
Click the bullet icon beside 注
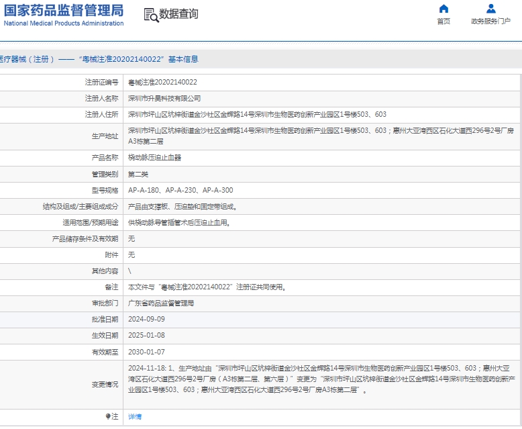[108, 417]
